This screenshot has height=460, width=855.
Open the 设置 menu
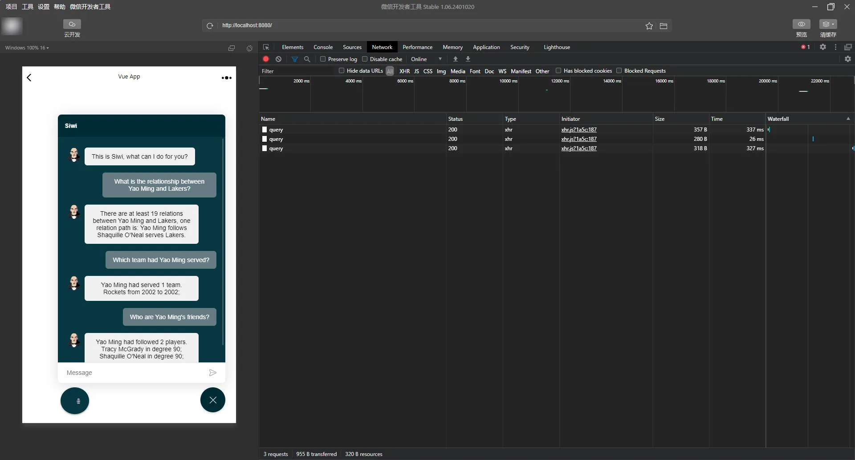(43, 7)
